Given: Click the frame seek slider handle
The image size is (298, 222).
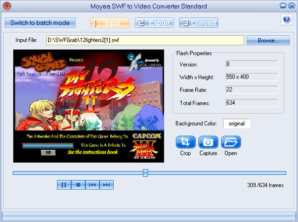Looking at the screenshot, I should [146, 173].
